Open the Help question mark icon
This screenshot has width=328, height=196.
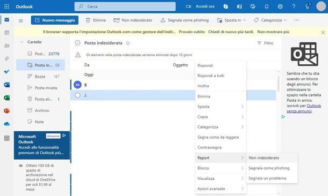point(294,6)
